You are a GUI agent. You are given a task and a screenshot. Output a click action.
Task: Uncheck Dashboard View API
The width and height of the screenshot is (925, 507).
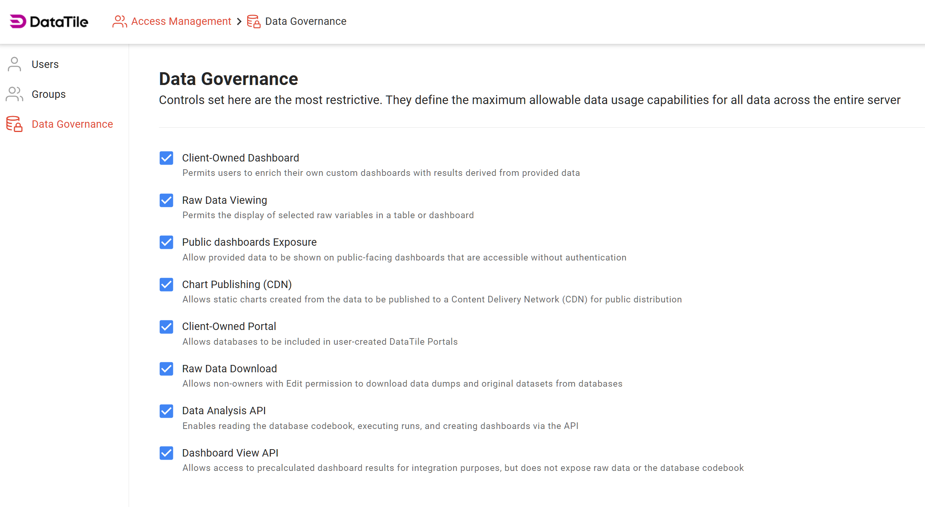tap(166, 453)
